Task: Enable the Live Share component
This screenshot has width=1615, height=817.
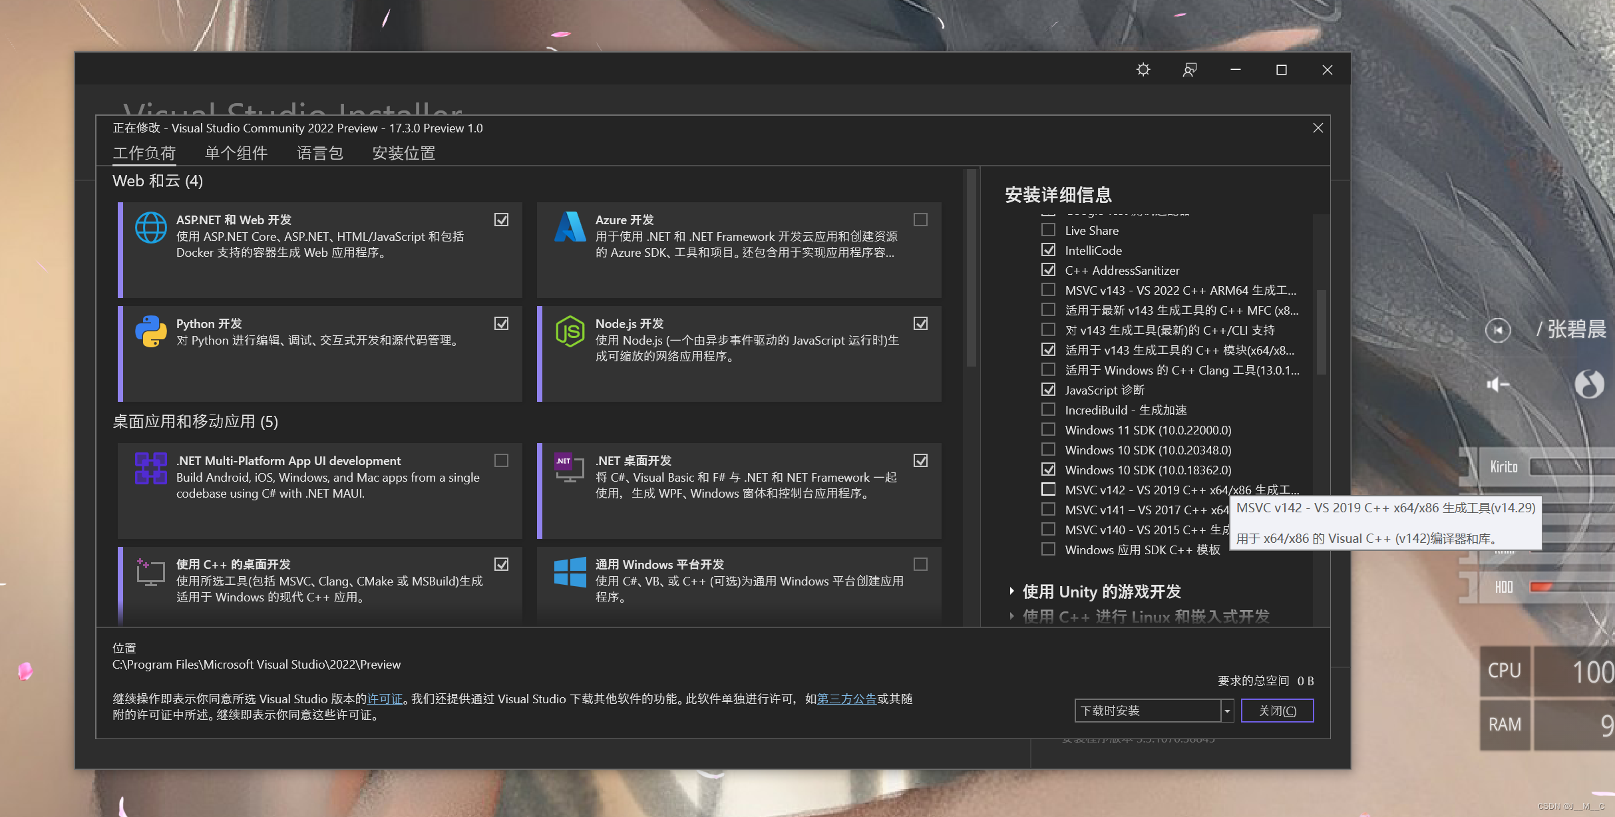Action: tap(1049, 230)
